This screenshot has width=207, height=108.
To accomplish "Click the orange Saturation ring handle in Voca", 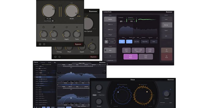I will [147, 92].
